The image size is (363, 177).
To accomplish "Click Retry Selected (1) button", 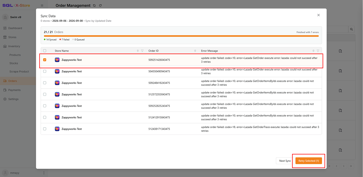I will click(x=309, y=161).
